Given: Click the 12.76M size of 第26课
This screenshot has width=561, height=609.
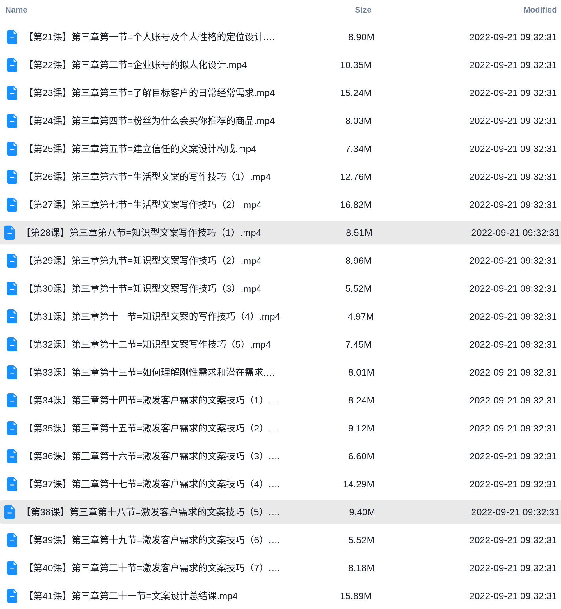Looking at the screenshot, I should [356, 177].
